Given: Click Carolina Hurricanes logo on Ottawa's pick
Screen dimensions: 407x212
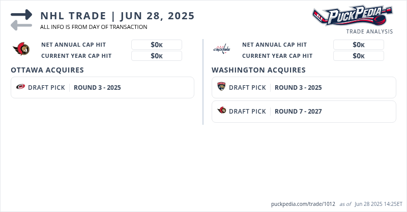Looking at the screenshot, I should click(x=21, y=87).
